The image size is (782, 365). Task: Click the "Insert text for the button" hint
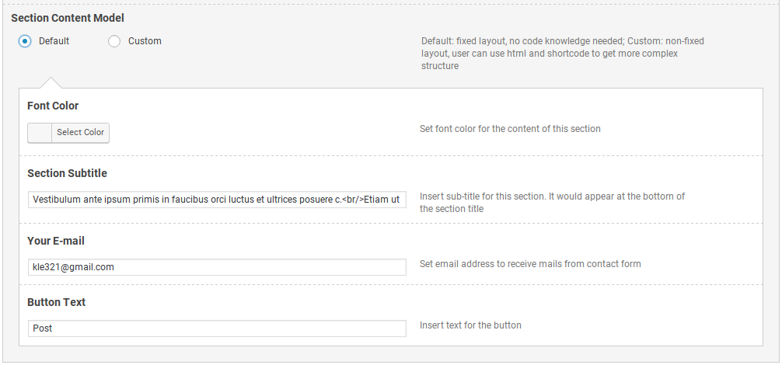(470, 325)
